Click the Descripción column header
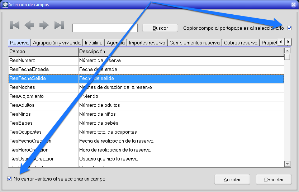This screenshot has height=192, width=299. tap(181, 52)
